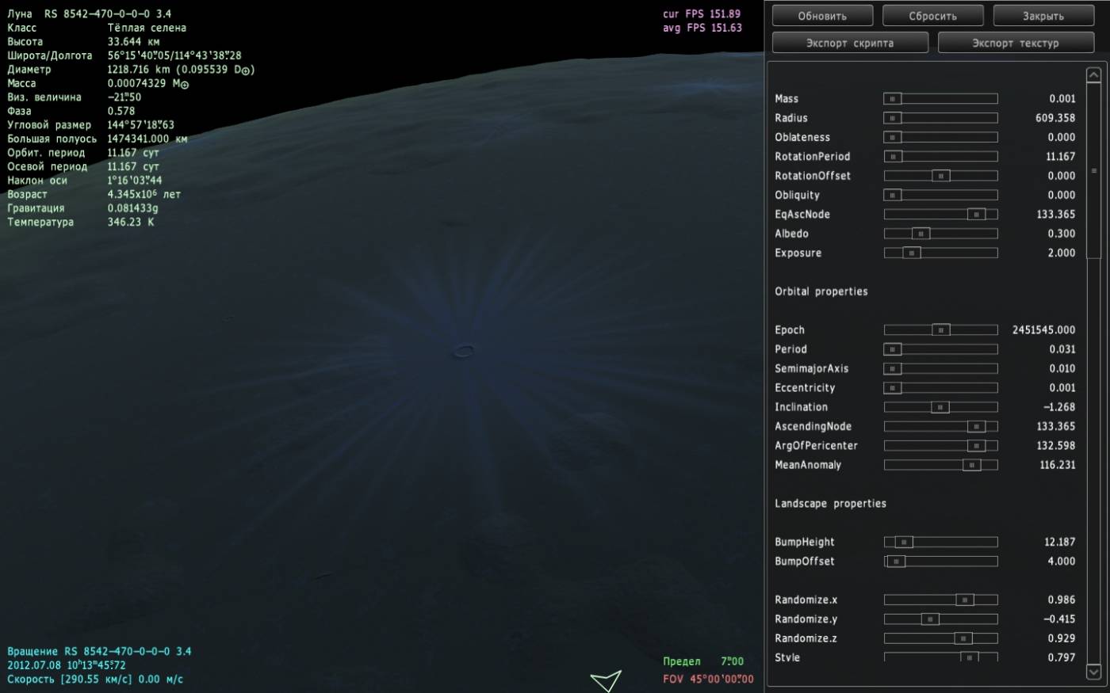Click the Randomize.y value -0.415
The image size is (1110, 693).
coord(1060,619)
